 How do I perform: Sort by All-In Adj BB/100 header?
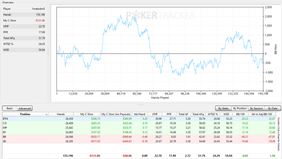click(x=262, y=114)
